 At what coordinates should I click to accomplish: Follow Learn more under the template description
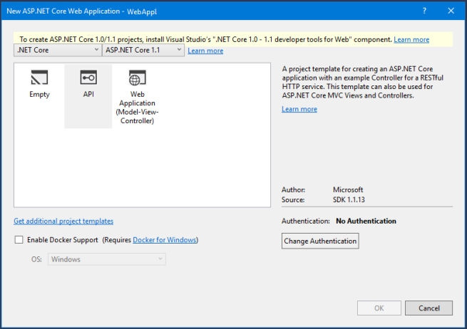pyautogui.click(x=299, y=109)
